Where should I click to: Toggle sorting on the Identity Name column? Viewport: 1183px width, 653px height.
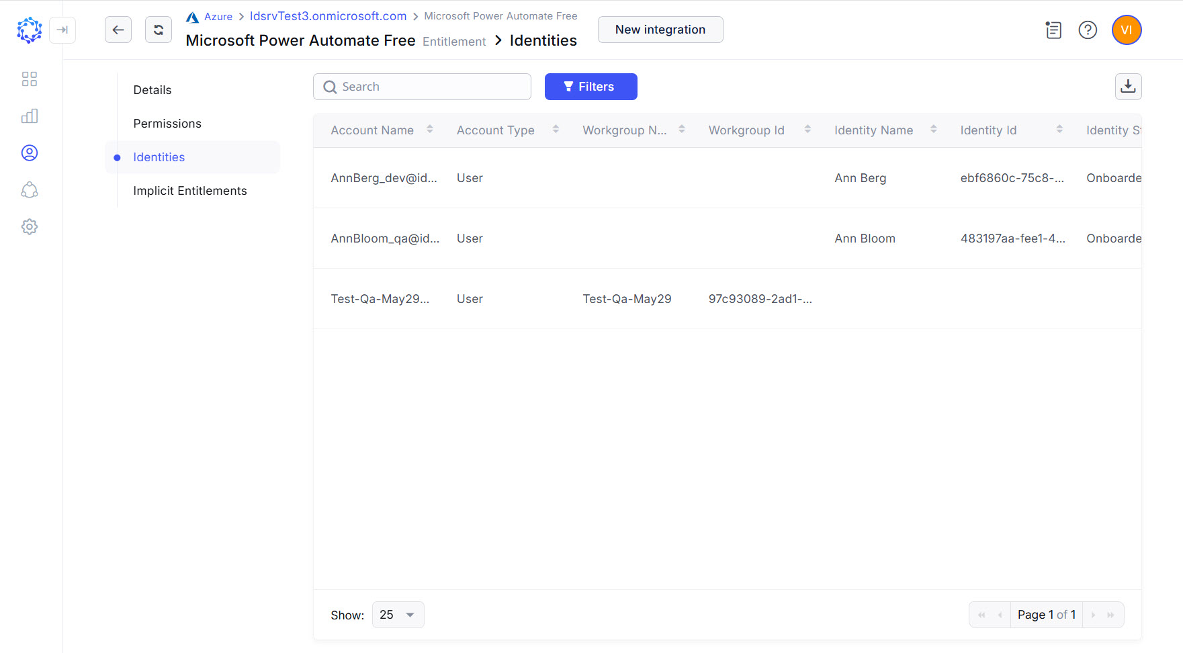pos(934,129)
